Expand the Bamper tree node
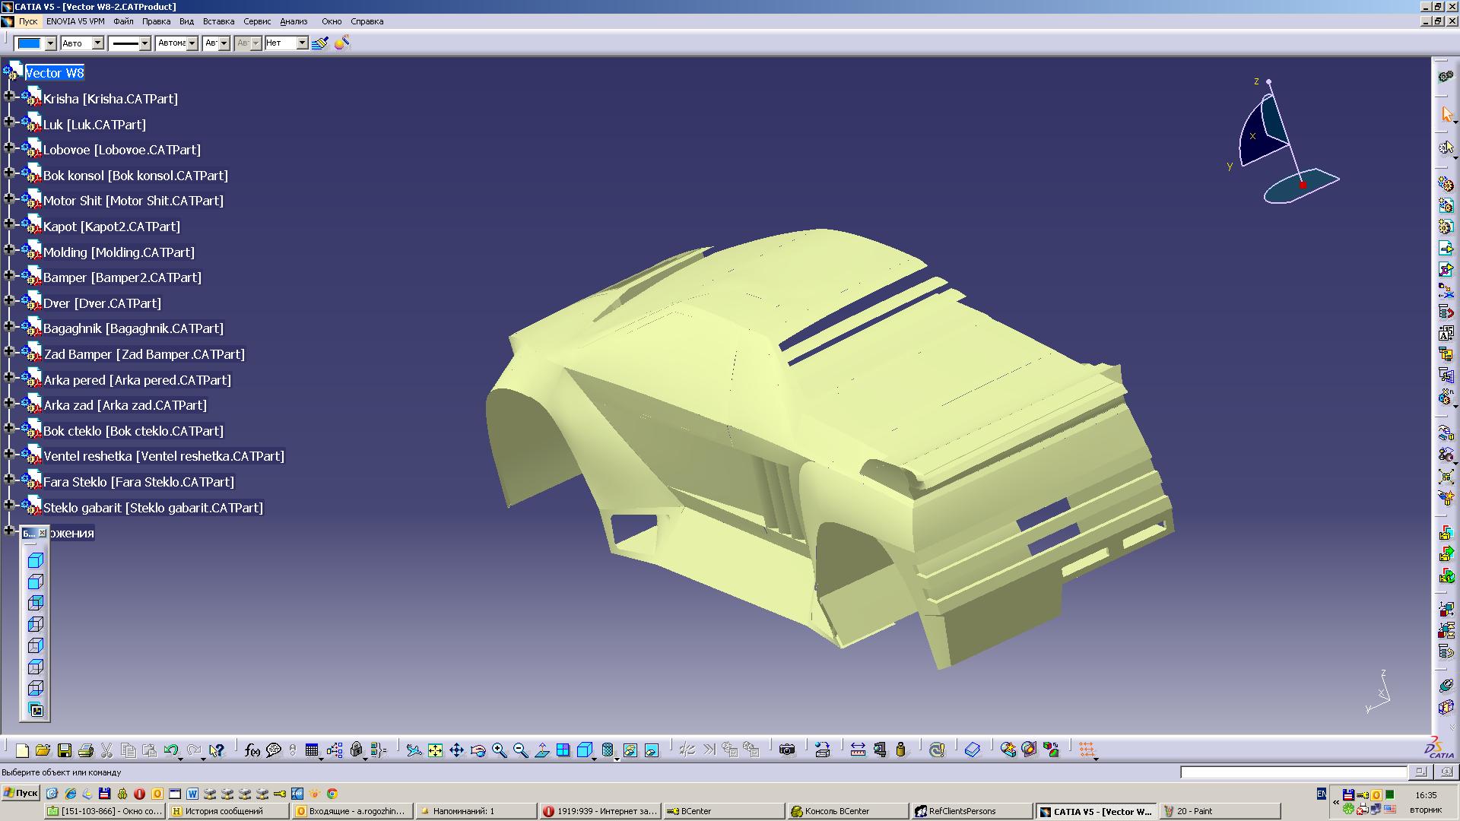Screen dimensions: 1460x821 coord(9,275)
